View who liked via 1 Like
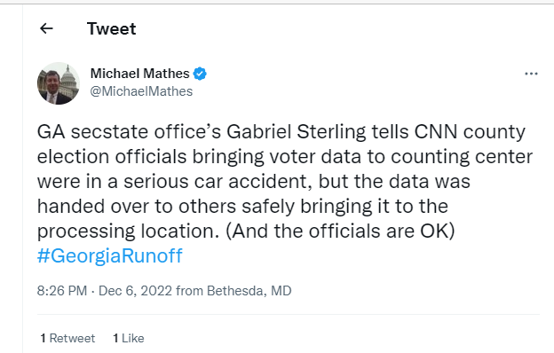Image resolution: width=554 pixels, height=353 pixels. click(x=129, y=338)
